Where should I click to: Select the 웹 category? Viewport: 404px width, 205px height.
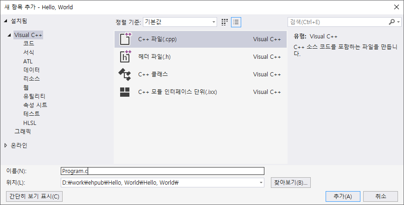click(x=26, y=87)
